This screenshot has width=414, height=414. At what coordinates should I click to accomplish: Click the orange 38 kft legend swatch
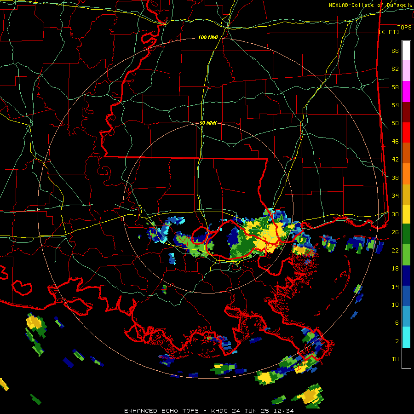coord(406,174)
